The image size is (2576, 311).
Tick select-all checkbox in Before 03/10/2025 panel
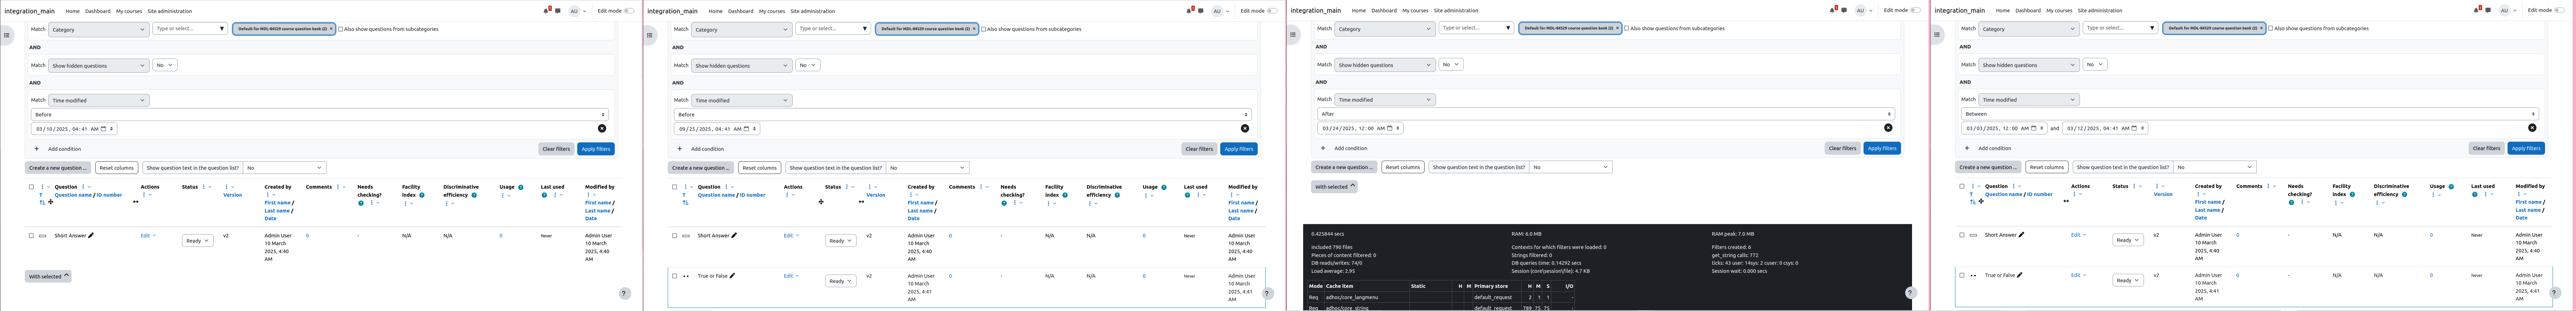tap(31, 187)
